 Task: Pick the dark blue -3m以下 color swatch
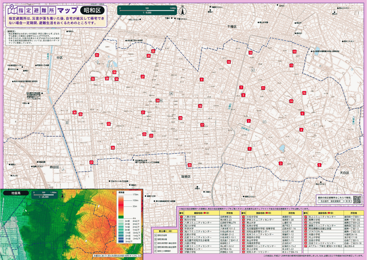(120, 242)
